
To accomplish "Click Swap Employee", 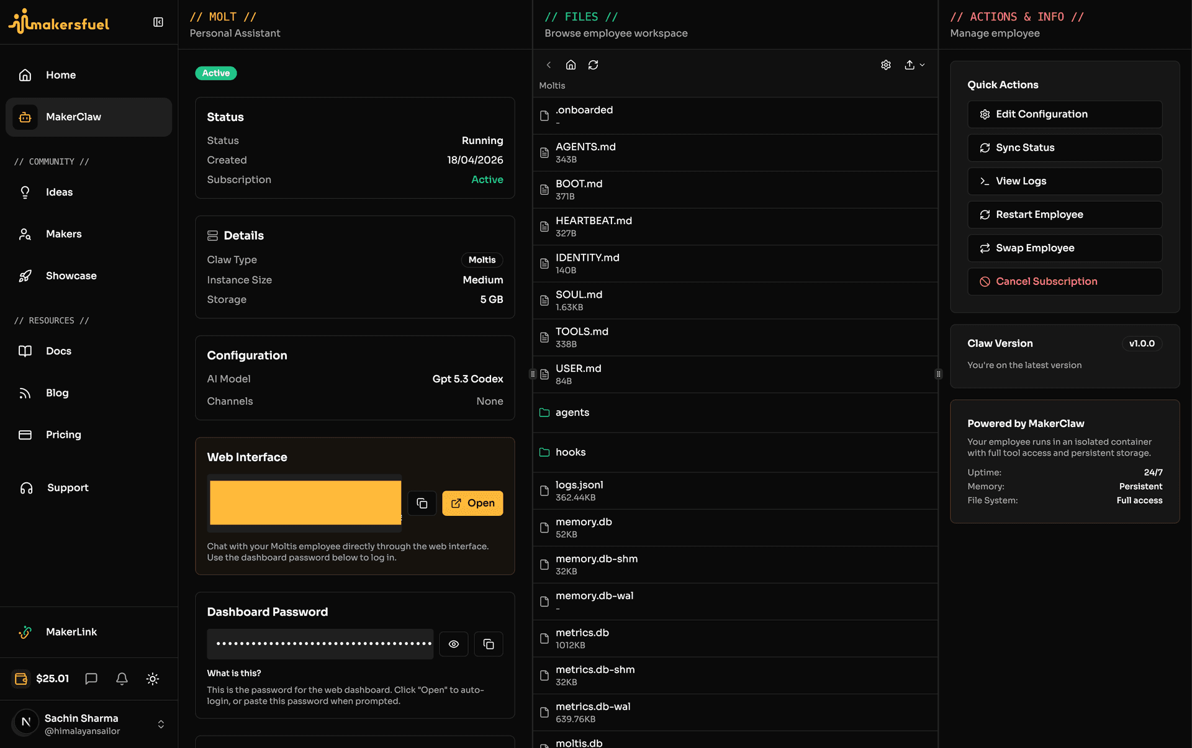I will pos(1065,248).
